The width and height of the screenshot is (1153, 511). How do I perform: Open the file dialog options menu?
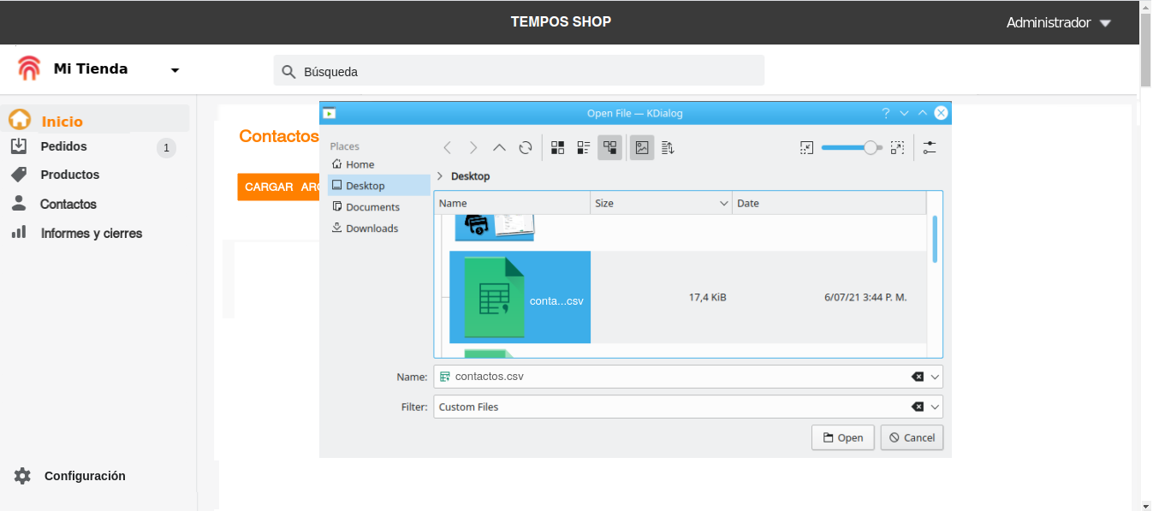pyautogui.click(x=930, y=147)
